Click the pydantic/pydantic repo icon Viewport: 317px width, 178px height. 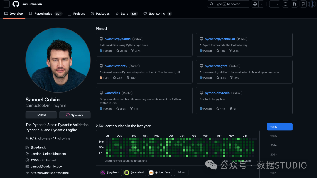[x=101, y=39]
